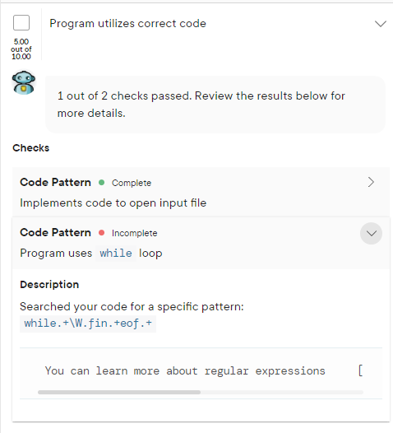Tick the checkbox next to Program utilizes correct code
The image size is (393, 433).
coord(21,23)
